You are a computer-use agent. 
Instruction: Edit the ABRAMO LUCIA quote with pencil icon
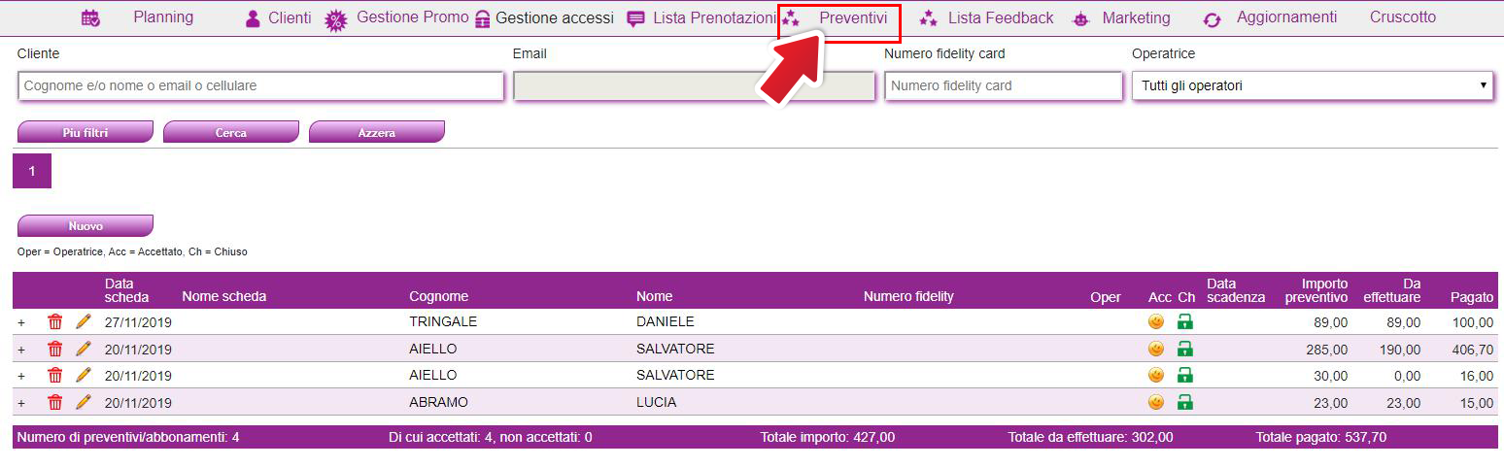pyautogui.click(x=84, y=402)
